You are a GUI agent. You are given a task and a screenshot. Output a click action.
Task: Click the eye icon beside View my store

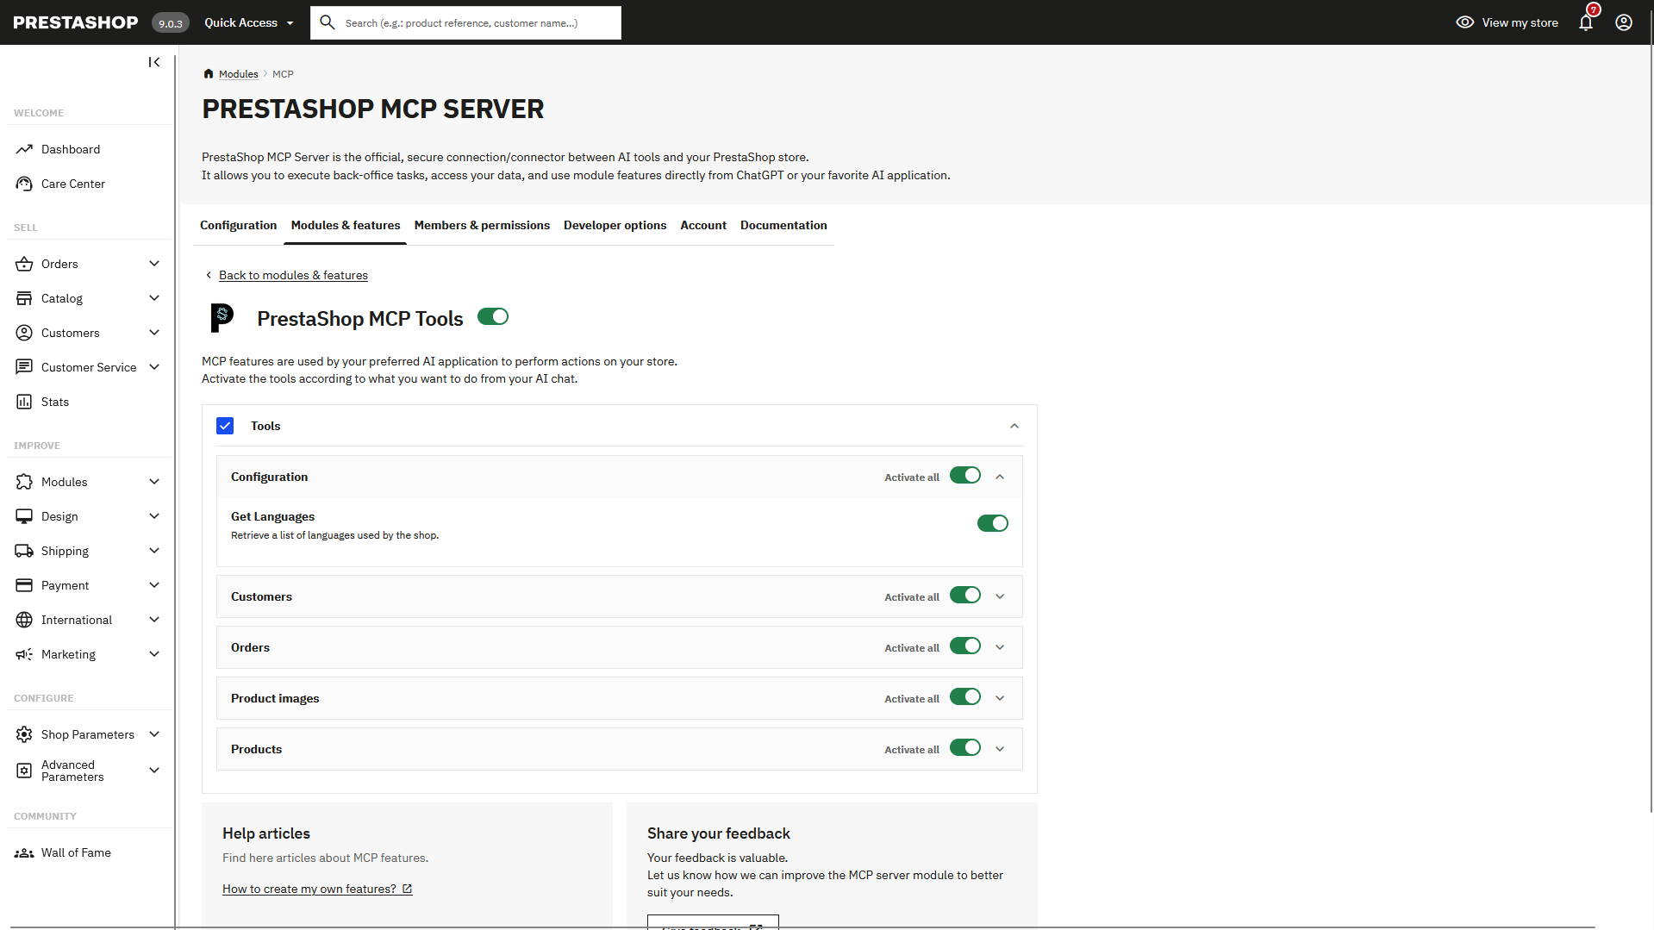(1464, 22)
